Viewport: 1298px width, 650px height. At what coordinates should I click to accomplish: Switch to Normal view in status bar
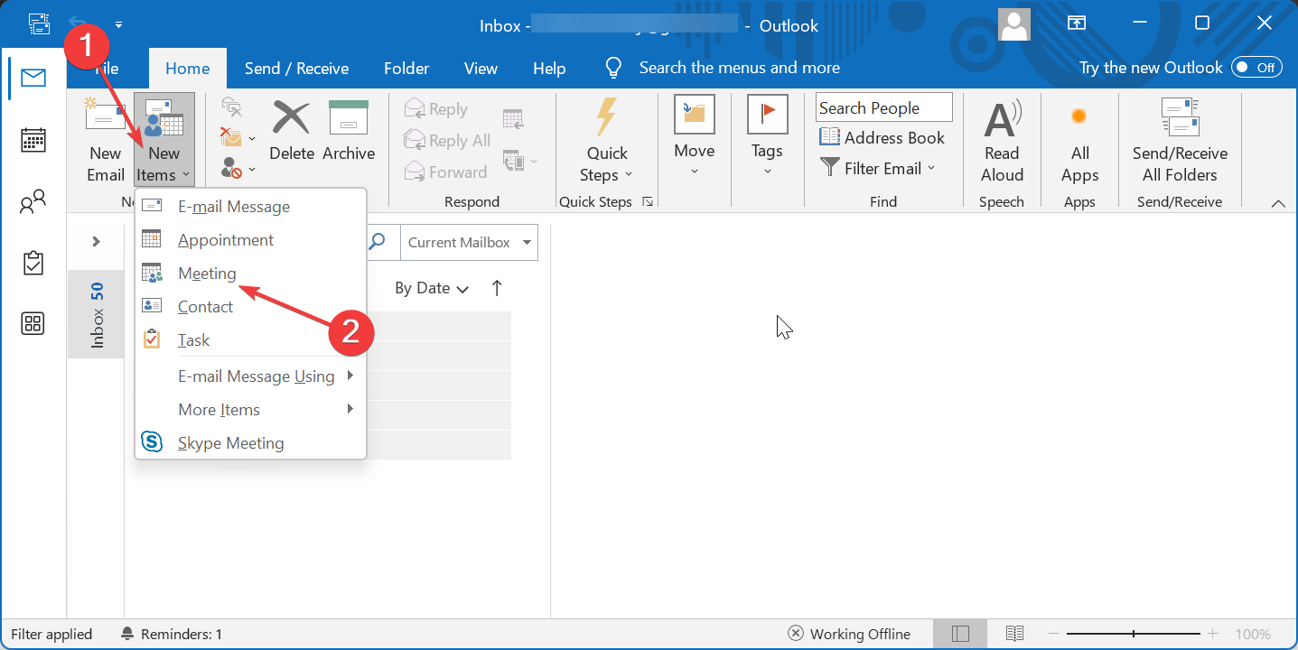[960, 634]
